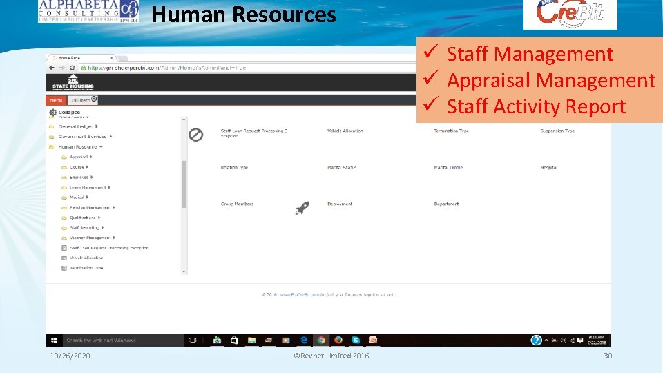Open Skype from the taskbar

pos(356,340)
